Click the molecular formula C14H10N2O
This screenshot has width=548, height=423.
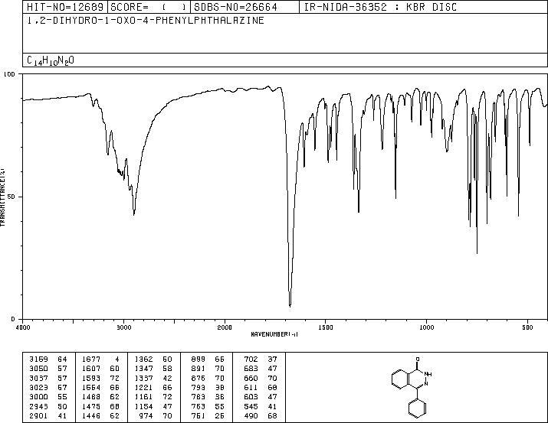coord(51,60)
